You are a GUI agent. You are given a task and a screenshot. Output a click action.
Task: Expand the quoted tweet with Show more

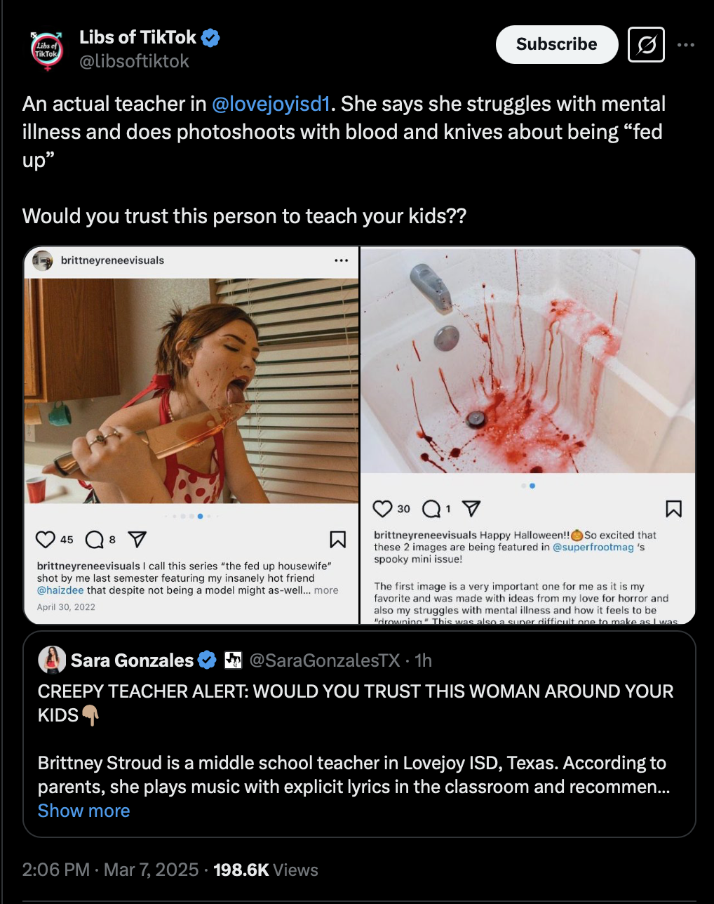tap(84, 811)
